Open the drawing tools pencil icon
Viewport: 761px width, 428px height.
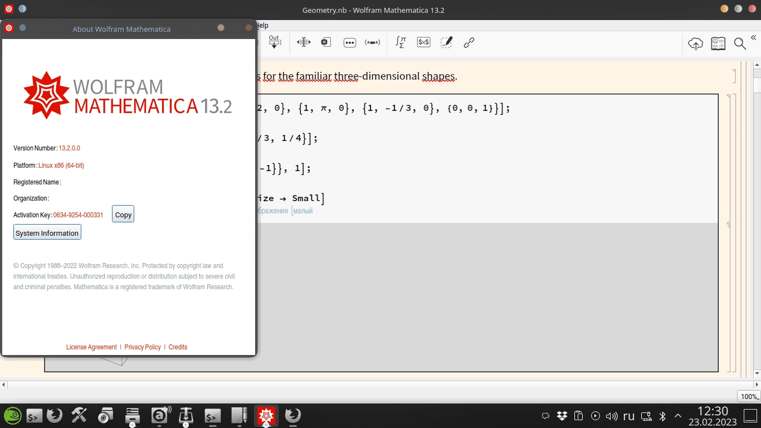coord(446,42)
